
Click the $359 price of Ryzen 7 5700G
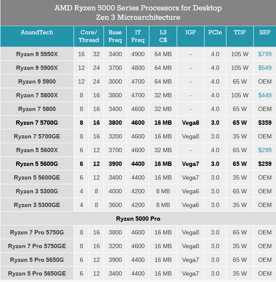265,123
